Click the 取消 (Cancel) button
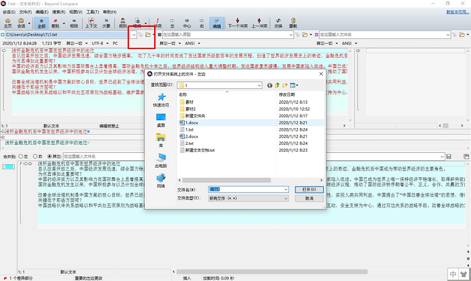Screen dimensions: 471x281 pyautogui.click(x=307, y=199)
